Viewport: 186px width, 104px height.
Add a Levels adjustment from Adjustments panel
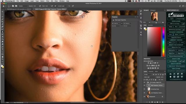[x=151, y=63]
